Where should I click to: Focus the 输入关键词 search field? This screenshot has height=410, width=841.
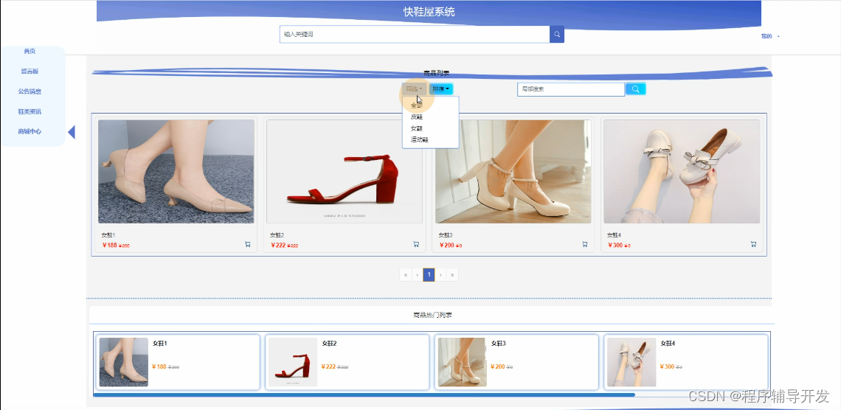point(415,35)
